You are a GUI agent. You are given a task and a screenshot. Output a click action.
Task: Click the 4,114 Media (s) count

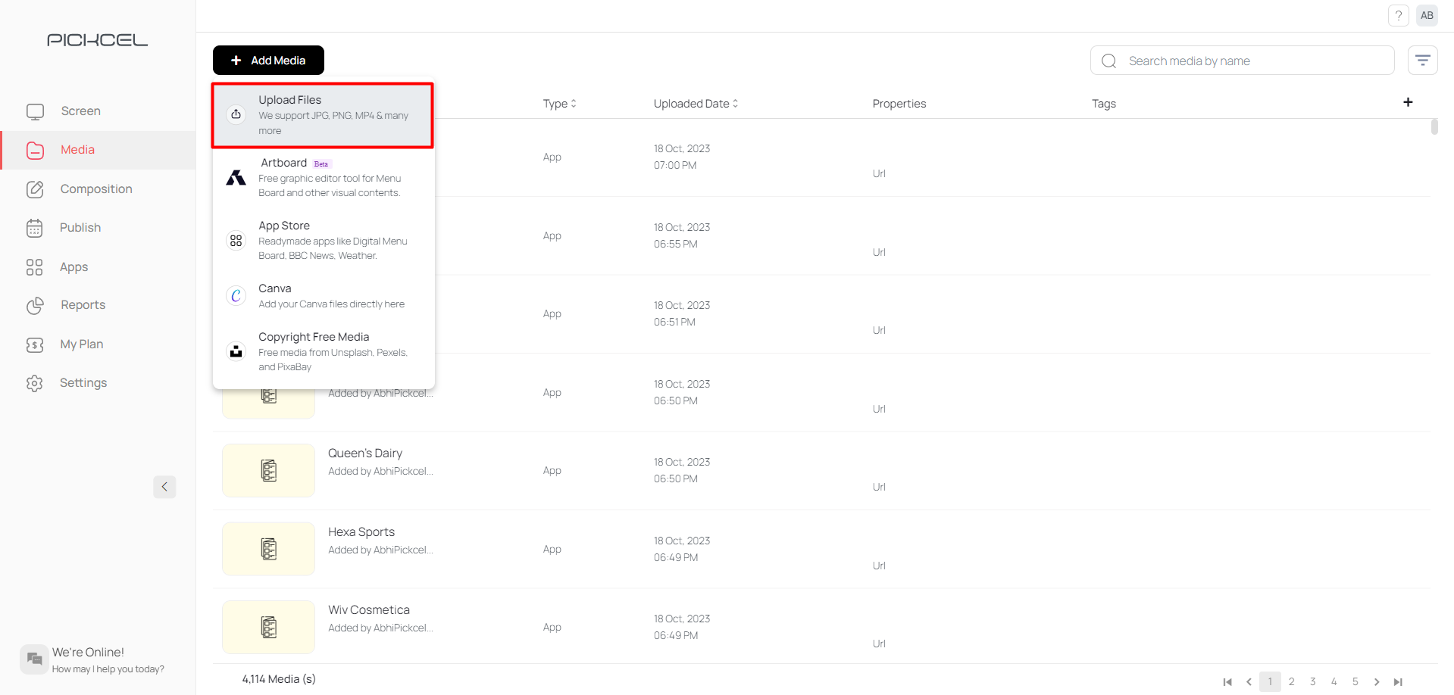[279, 679]
